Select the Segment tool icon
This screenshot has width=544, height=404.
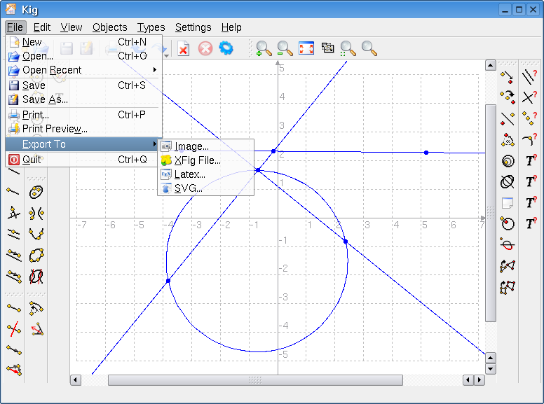14,308
